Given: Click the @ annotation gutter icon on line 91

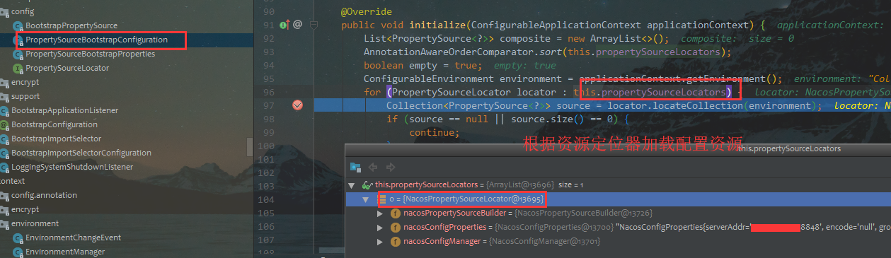Looking at the screenshot, I should point(298,25).
